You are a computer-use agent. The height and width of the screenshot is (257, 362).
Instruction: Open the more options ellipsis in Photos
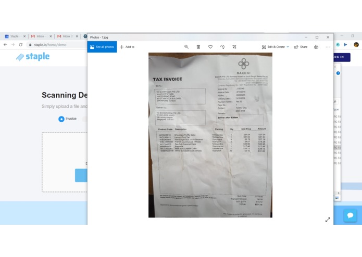tap(328, 47)
